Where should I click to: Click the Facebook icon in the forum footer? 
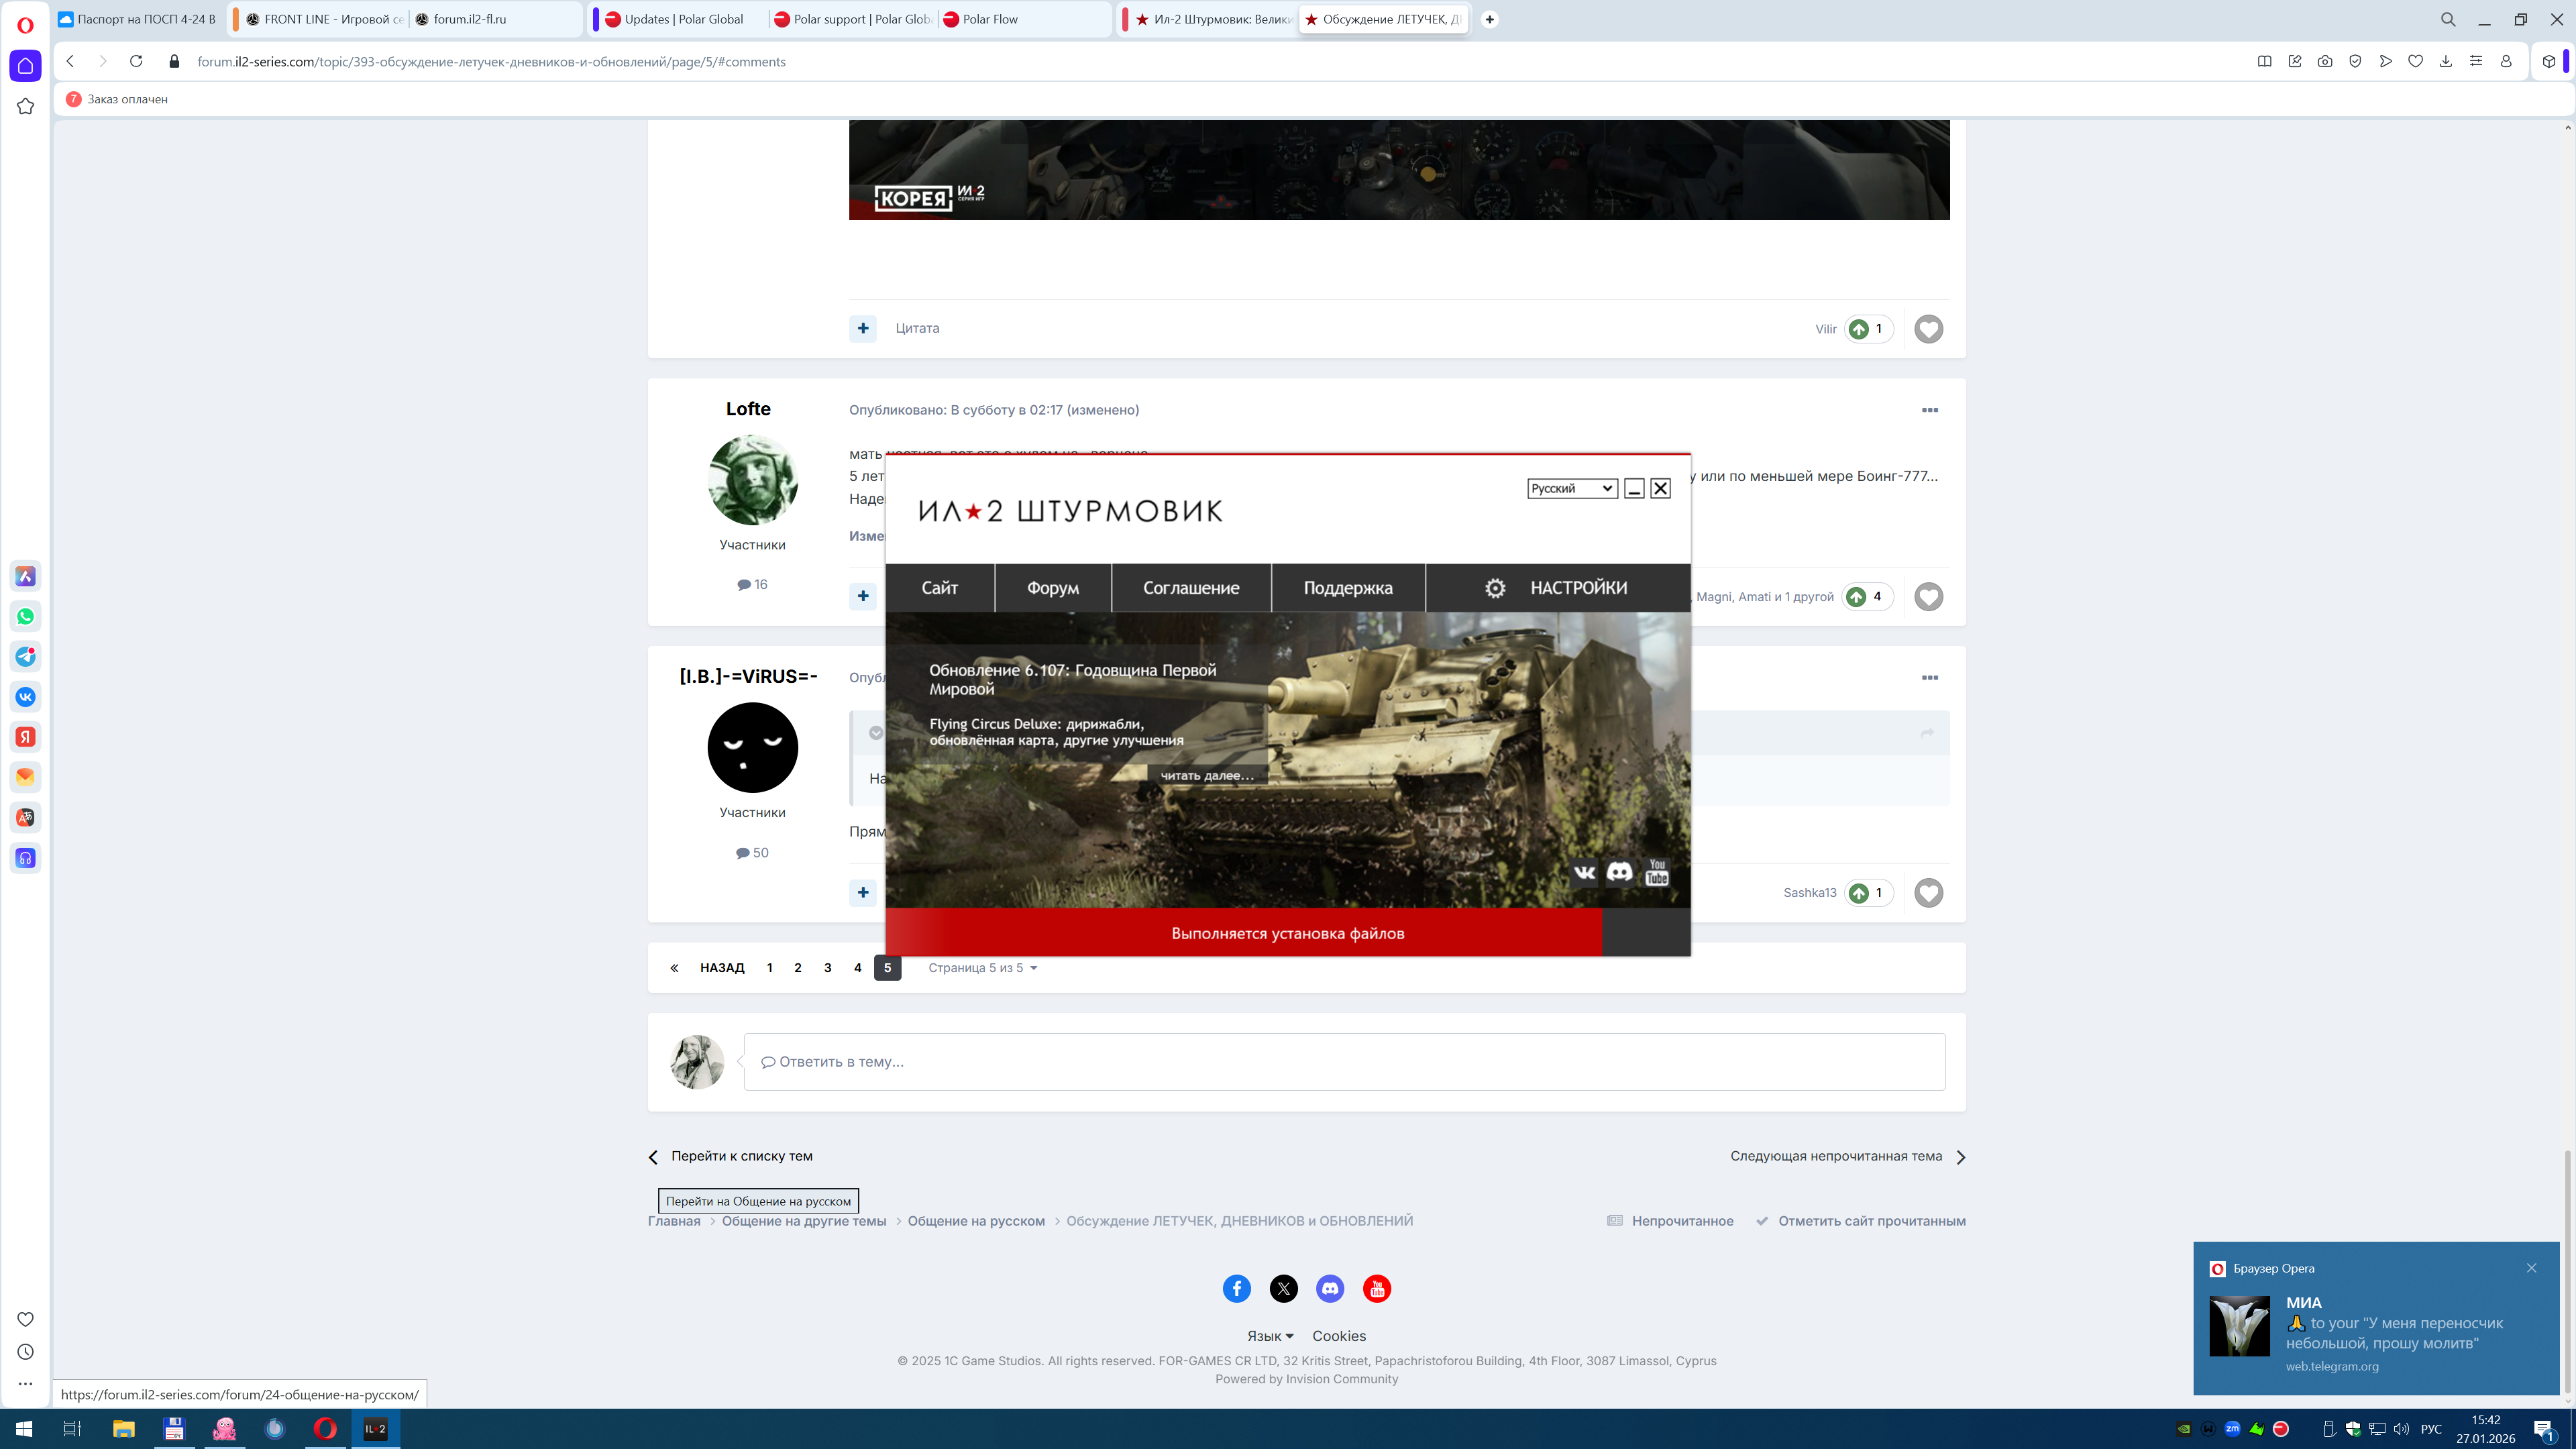click(1236, 1288)
